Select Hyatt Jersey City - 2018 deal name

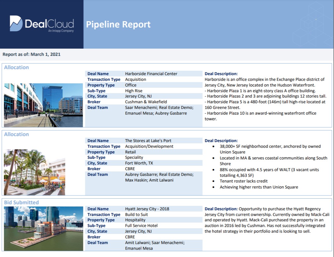[147, 209]
